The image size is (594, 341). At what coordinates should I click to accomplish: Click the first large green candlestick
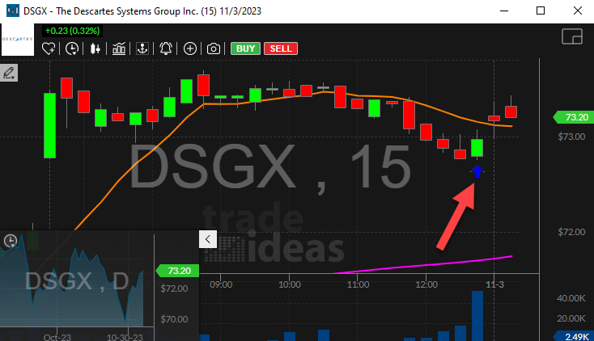(x=49, y=125)
